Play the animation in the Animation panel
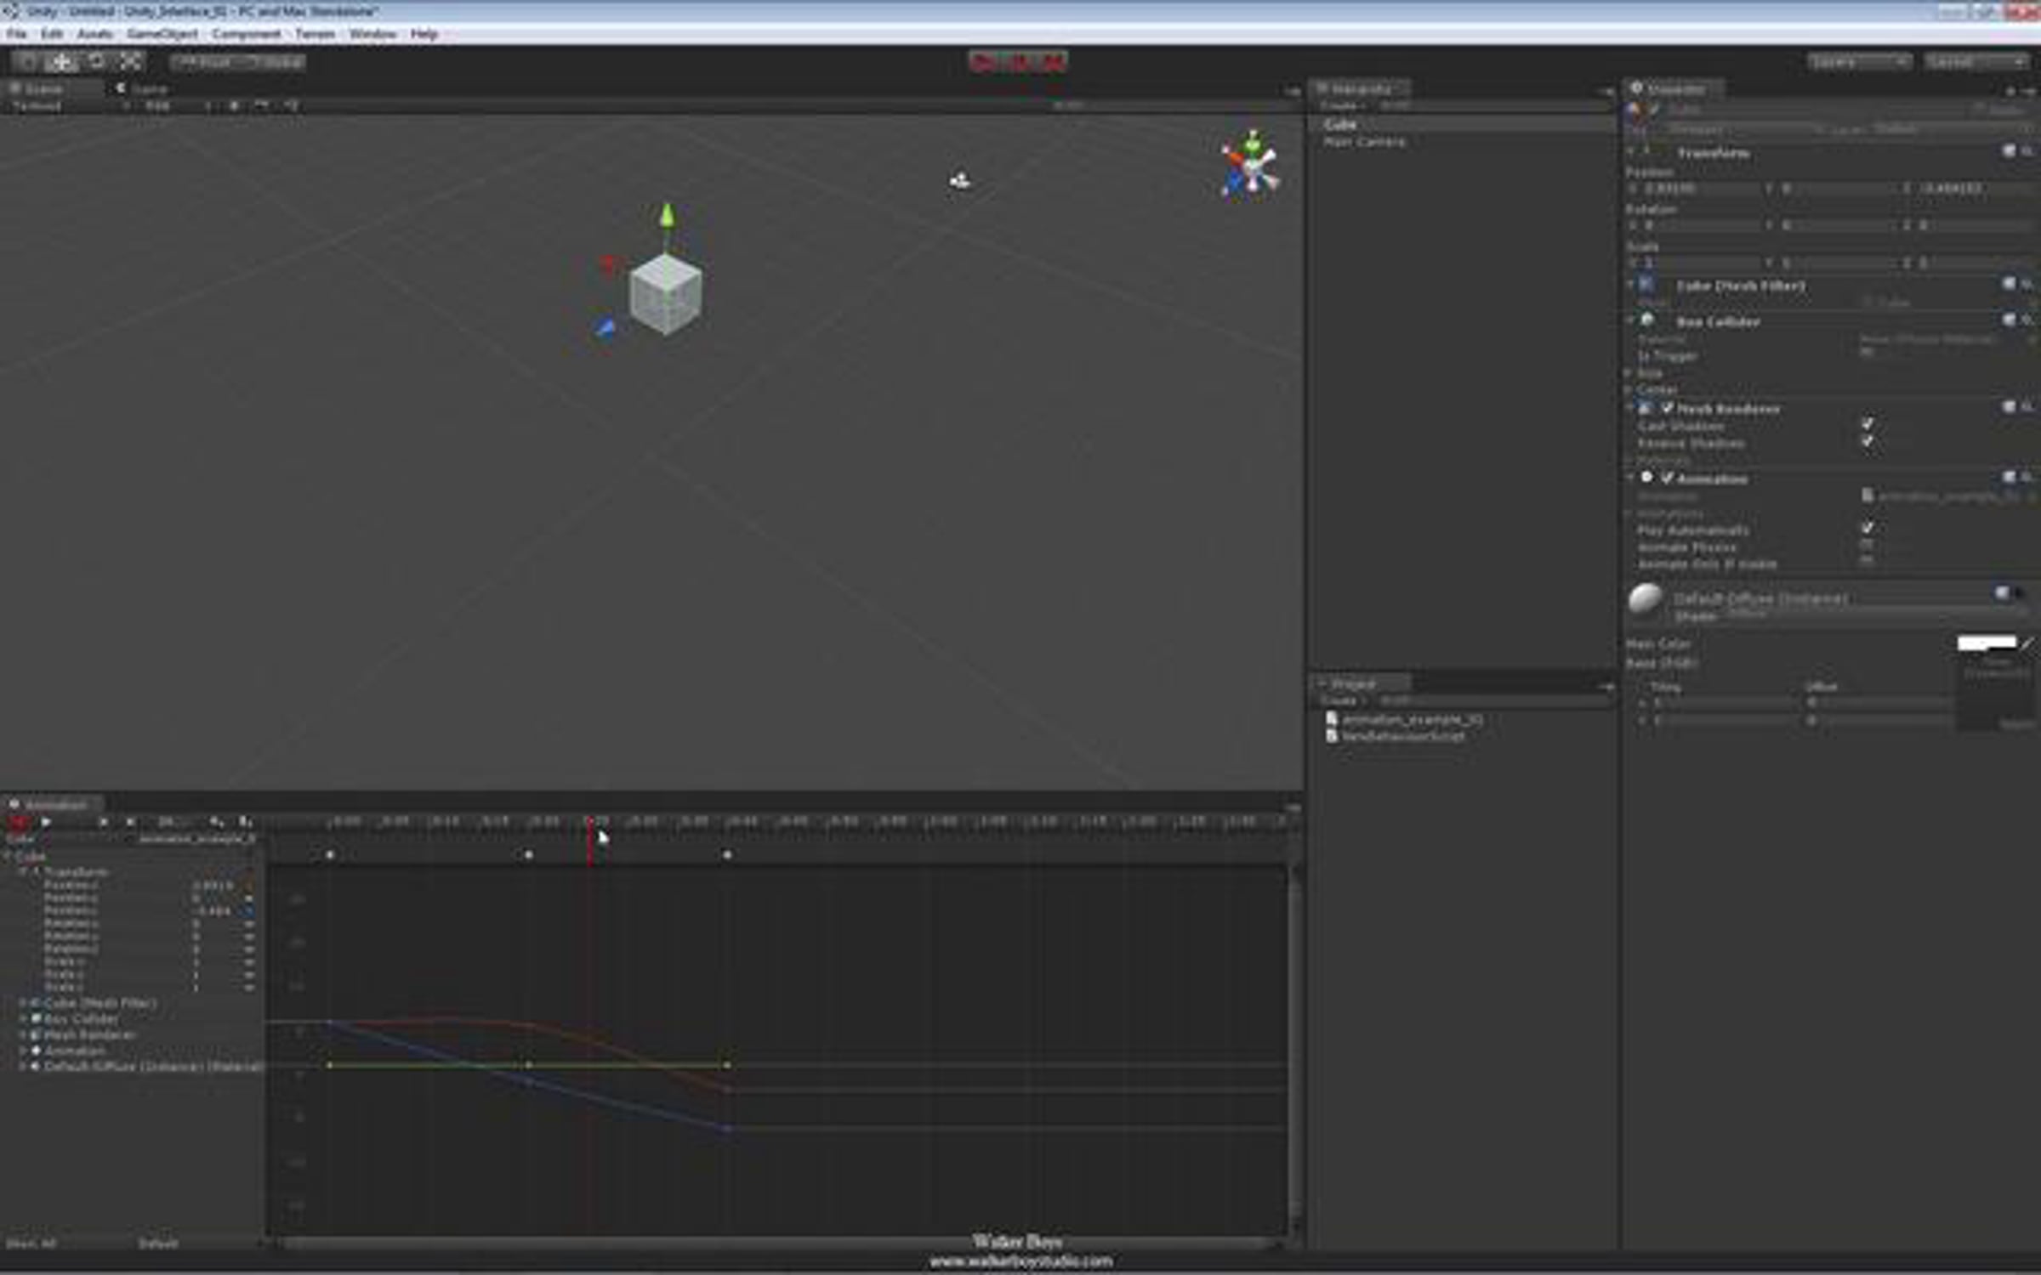The width and height of the screenshot is (2041, 1275). 46,822
